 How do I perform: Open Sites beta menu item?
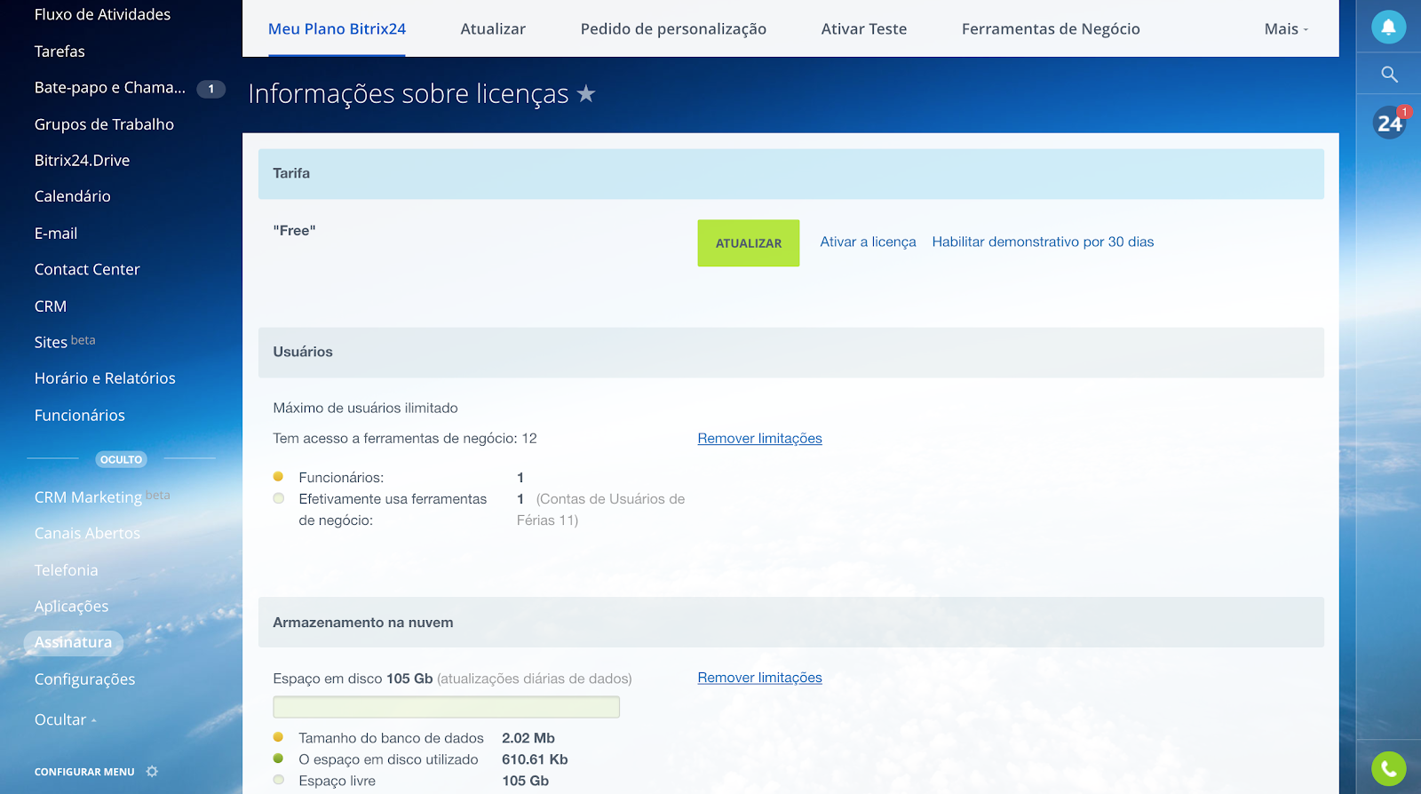(x=65, y=342)
